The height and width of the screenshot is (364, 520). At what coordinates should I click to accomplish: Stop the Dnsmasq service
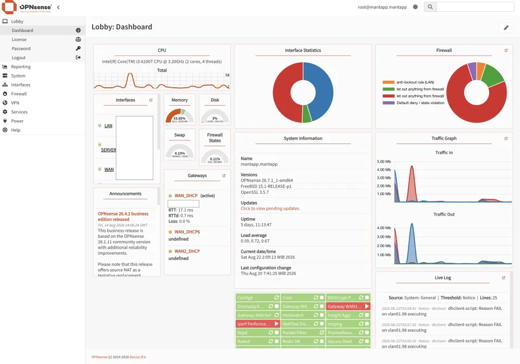tap(277, 307)
